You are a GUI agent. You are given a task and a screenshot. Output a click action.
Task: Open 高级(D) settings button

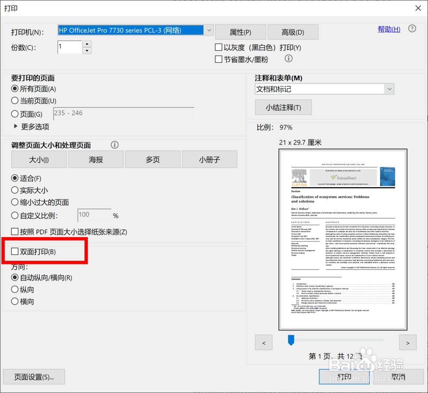click(293, 32)
